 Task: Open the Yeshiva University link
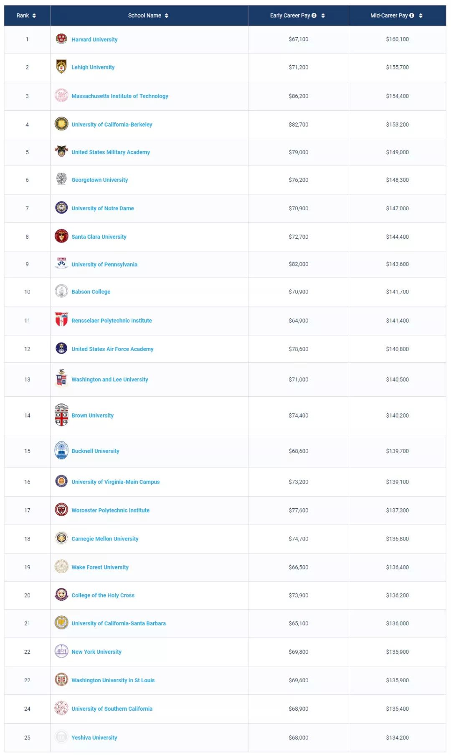[x=94, y=737]
